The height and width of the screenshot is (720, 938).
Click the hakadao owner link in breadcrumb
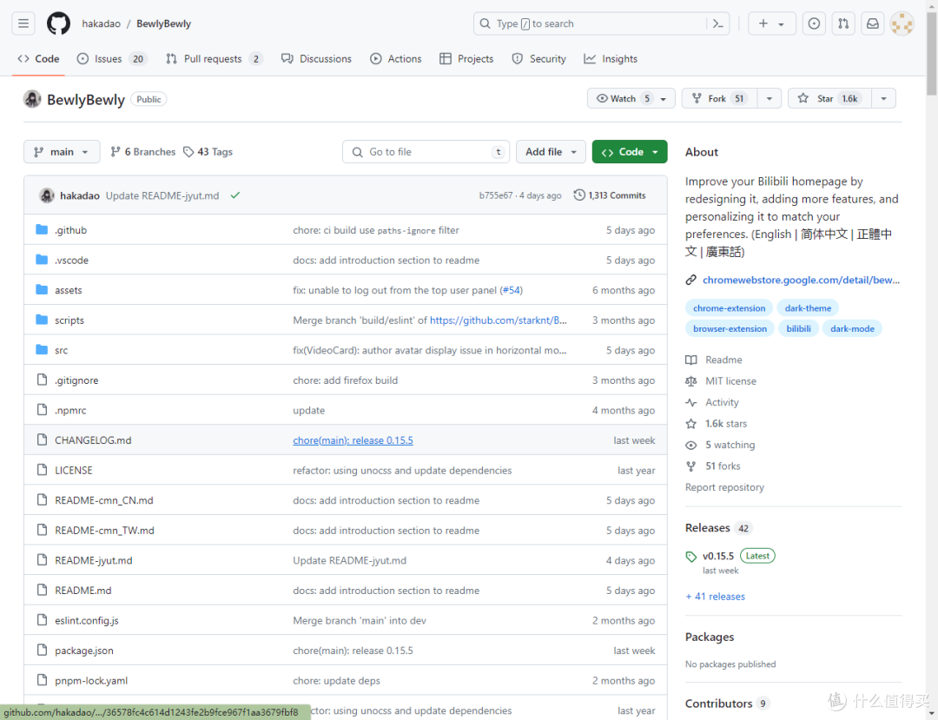coord(101,24)
